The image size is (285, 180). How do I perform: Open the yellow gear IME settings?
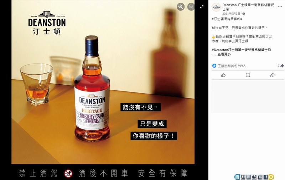coord(271,177)
